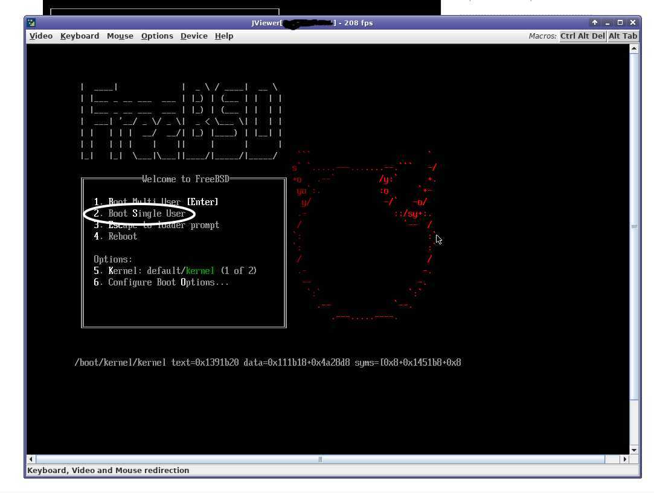The width and height of the screenshot is (654, 493).
Task: Click the 'Options:' heading in boot menu
Action: point(113,259)
